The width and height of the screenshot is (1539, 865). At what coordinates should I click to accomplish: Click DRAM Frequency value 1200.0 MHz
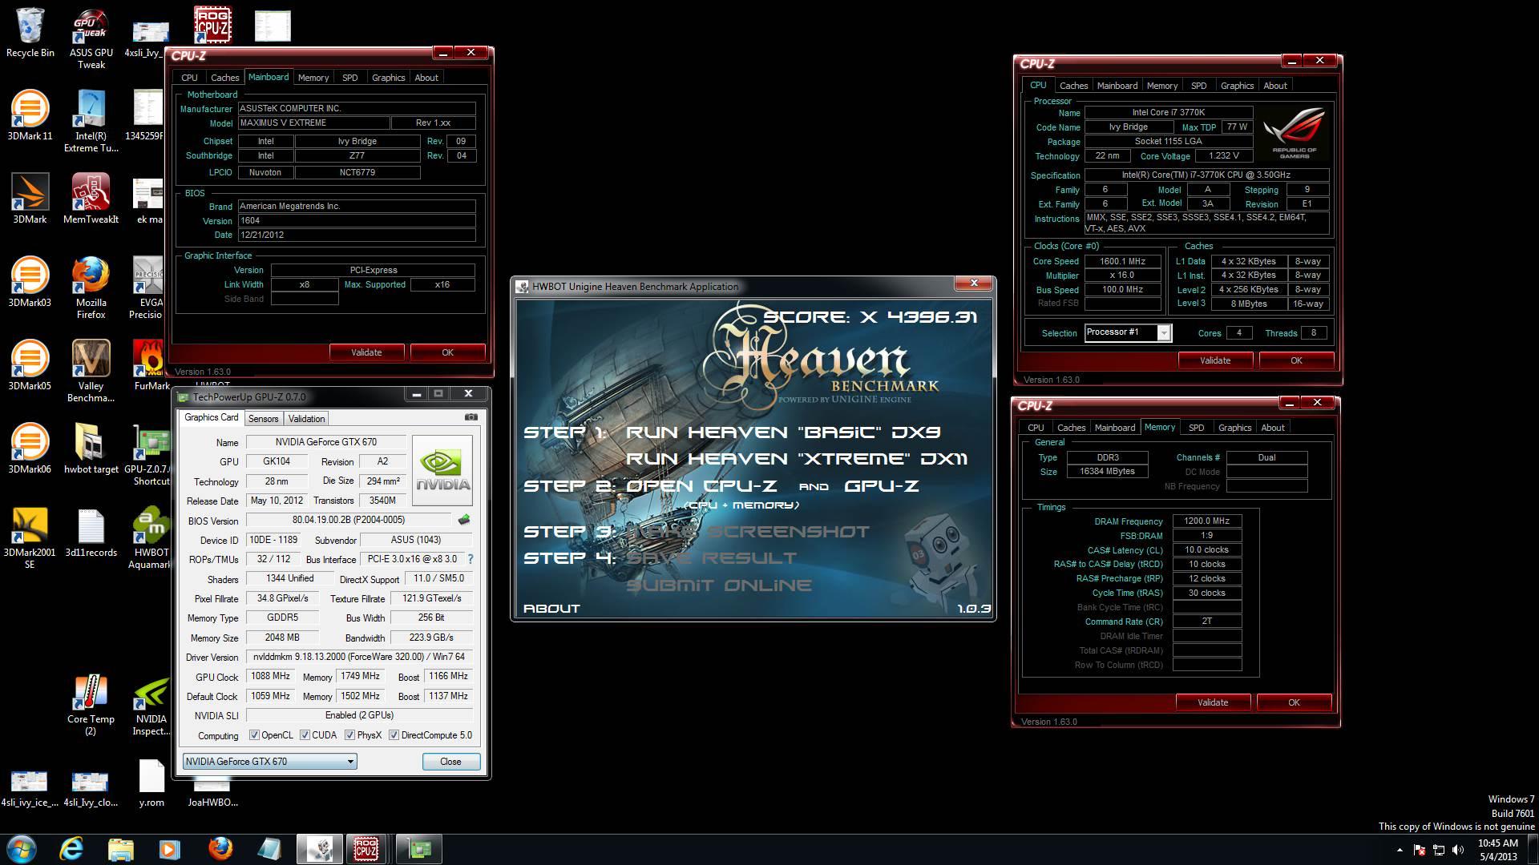click(1207, 521)
